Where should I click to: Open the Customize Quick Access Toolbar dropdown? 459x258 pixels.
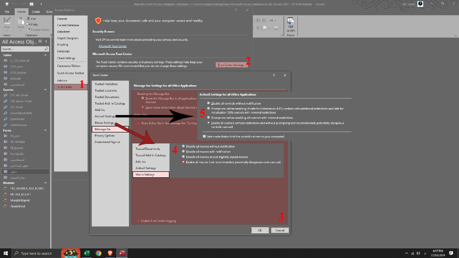pos(41,4)
